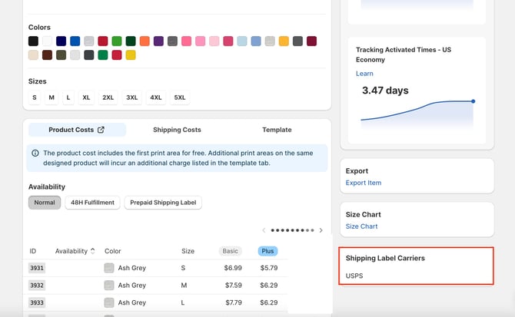Choose size 5XL
The image size is (515, 317).
(x=180, y=97)
